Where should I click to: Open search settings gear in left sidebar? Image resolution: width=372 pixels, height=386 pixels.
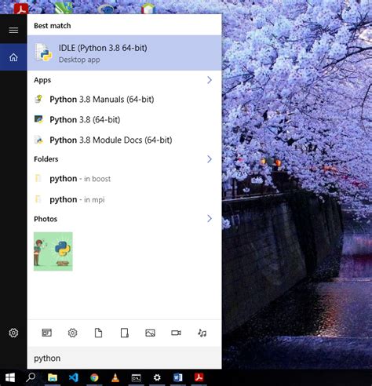pos(13,333)
